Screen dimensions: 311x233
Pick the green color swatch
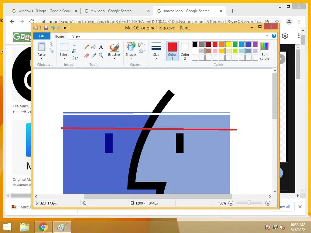click(x=235, y=44)
